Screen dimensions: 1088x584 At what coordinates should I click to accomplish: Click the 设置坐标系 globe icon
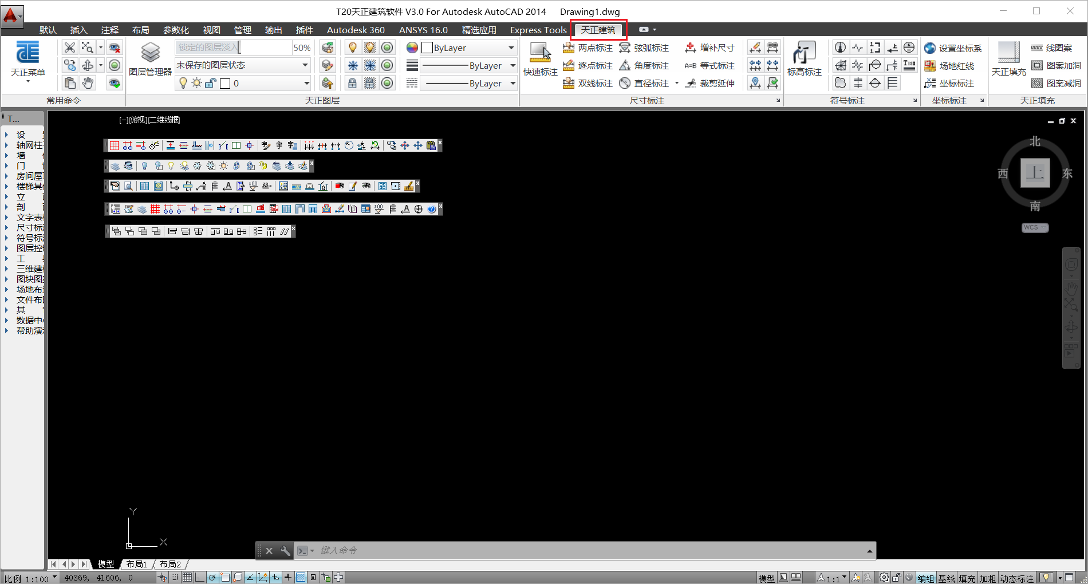tap(930, 48)
